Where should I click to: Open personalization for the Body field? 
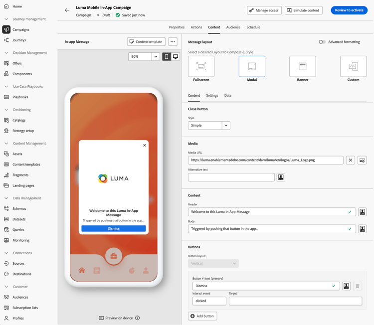363,229
